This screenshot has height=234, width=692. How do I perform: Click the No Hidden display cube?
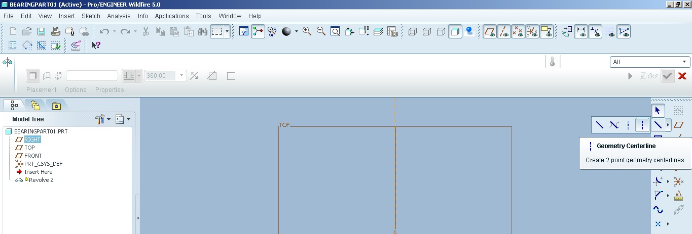(x=441, y=31)
